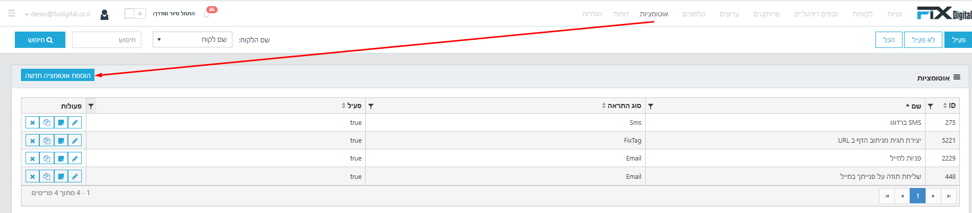Duplicate the FixTag automation in row 5221

46,140
